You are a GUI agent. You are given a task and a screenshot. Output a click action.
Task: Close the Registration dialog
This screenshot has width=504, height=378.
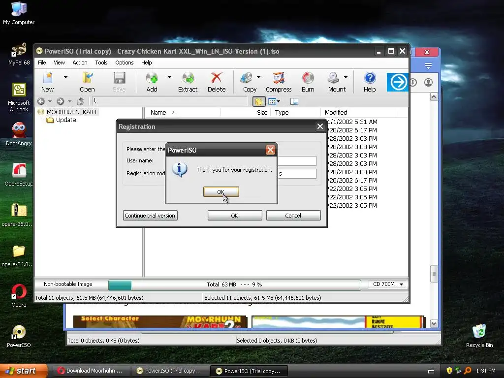click(320, 126)
